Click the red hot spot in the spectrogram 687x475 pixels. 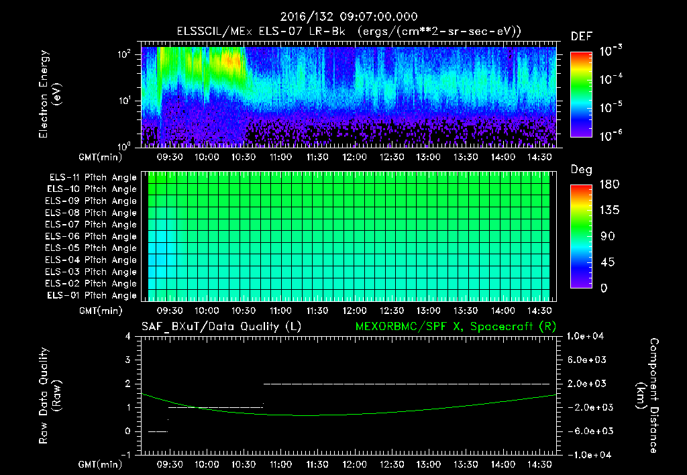[231, 60]
